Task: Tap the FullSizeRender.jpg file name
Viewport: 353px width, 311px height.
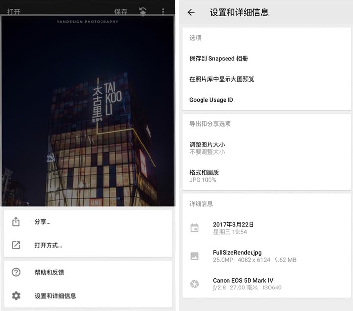Action: click(237, 253)
